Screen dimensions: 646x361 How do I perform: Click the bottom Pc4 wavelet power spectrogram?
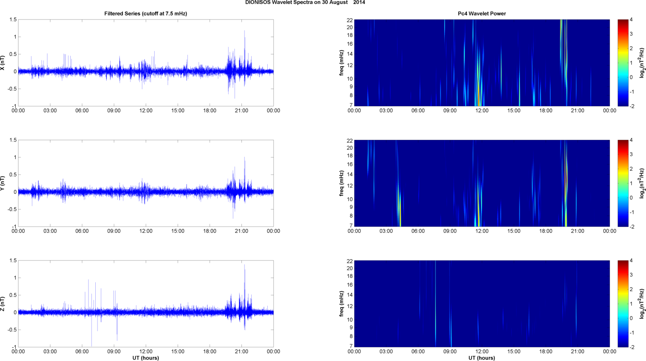tap(482, 304)
